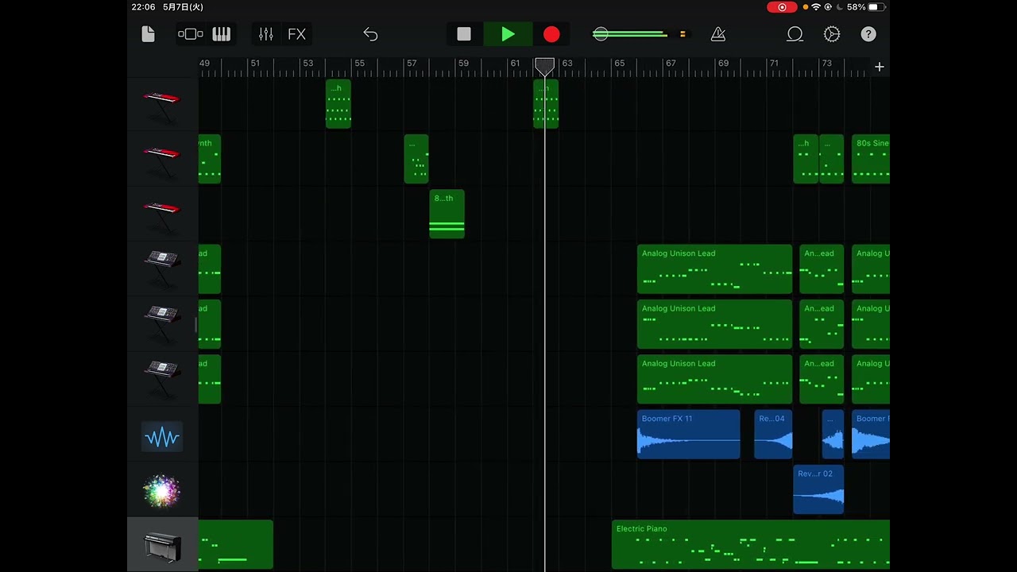
Task: Select the Boomer FX 11 audio region
Action: pyautogui.click(x=688, y=435)
